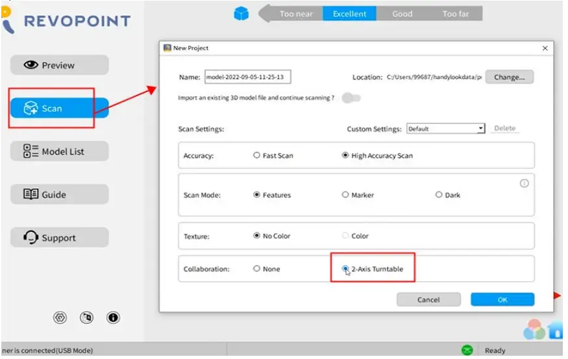Confirm new project with OK button

point(502,299)
